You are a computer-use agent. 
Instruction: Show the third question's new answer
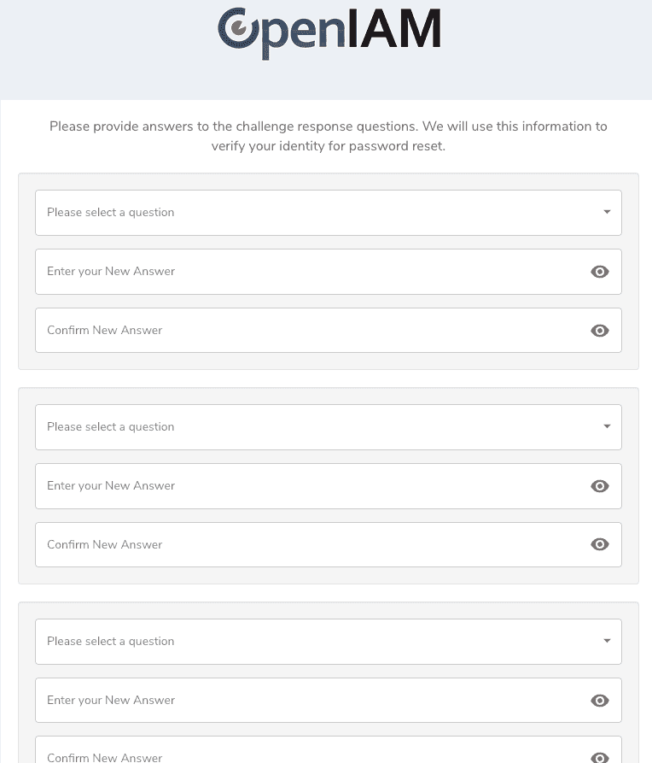tap(600, 701)
